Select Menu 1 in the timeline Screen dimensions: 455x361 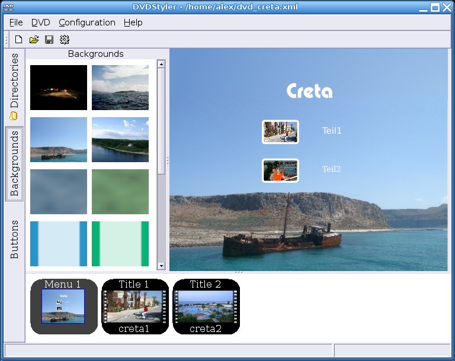(x=63, y=307)
